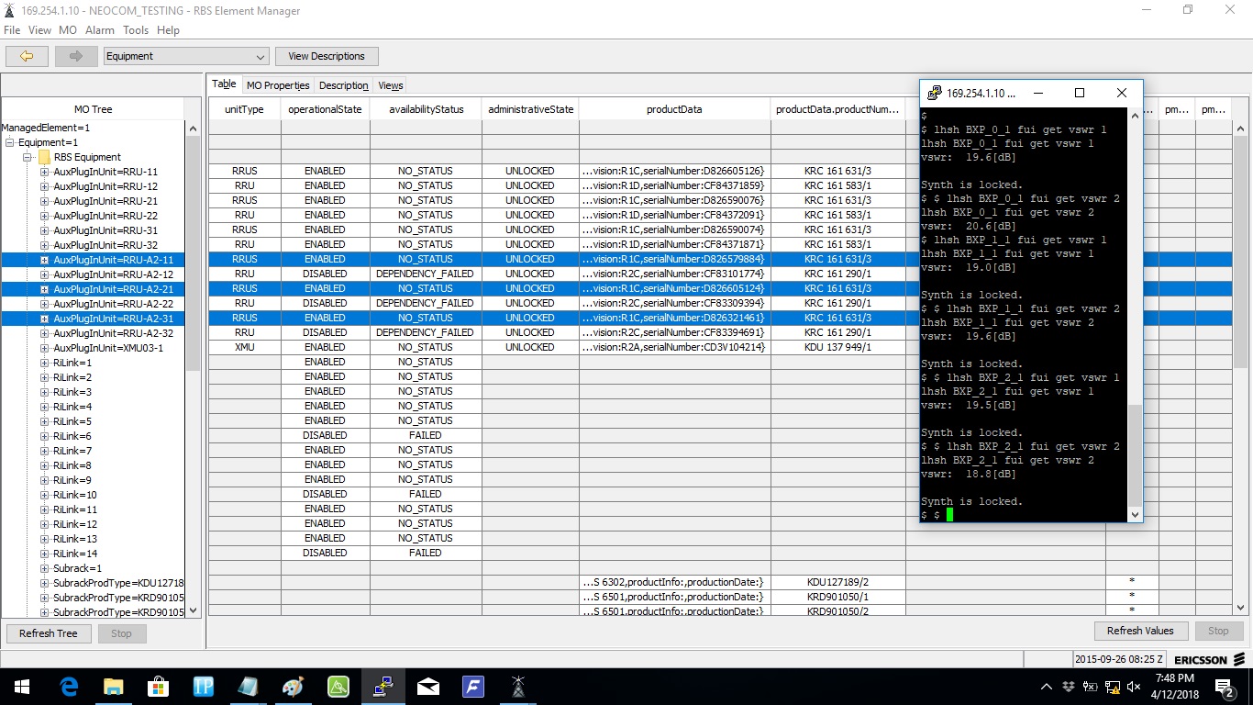Screen dimensions: 1253x705
Task: Open the Mail app on the taskbar
Action: point(428,687)
